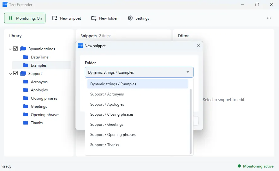This screenshot has height=171, width=279.
Task: Click the Editor panel heading
Action: [x=183, y=36]
